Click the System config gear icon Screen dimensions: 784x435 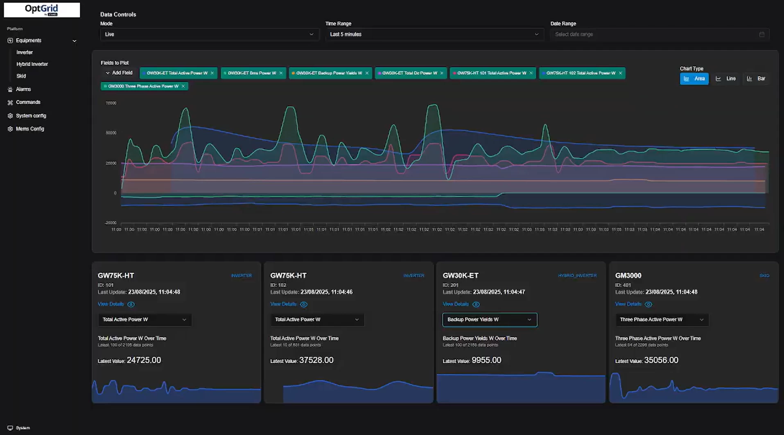click(10, 116)
